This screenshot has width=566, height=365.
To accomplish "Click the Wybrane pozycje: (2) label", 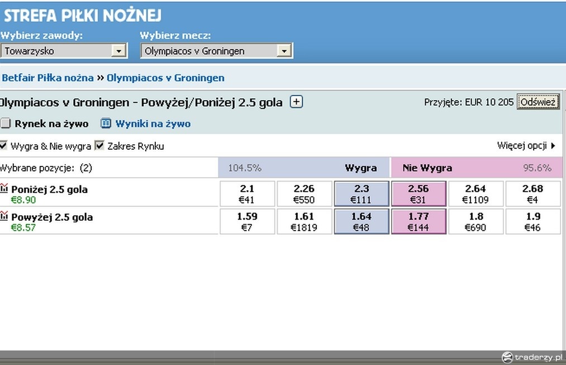I will tap(46, 168).
